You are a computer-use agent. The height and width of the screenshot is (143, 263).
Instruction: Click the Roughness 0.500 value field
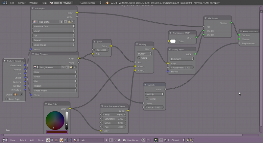pyautogui.click(x=182, y=68)
